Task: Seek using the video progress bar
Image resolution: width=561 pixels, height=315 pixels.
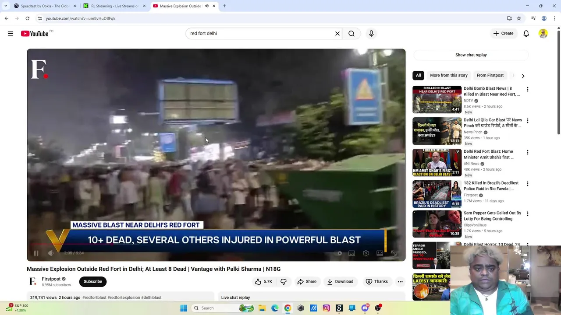Action: pyautogui.click(x=216, y=244)
